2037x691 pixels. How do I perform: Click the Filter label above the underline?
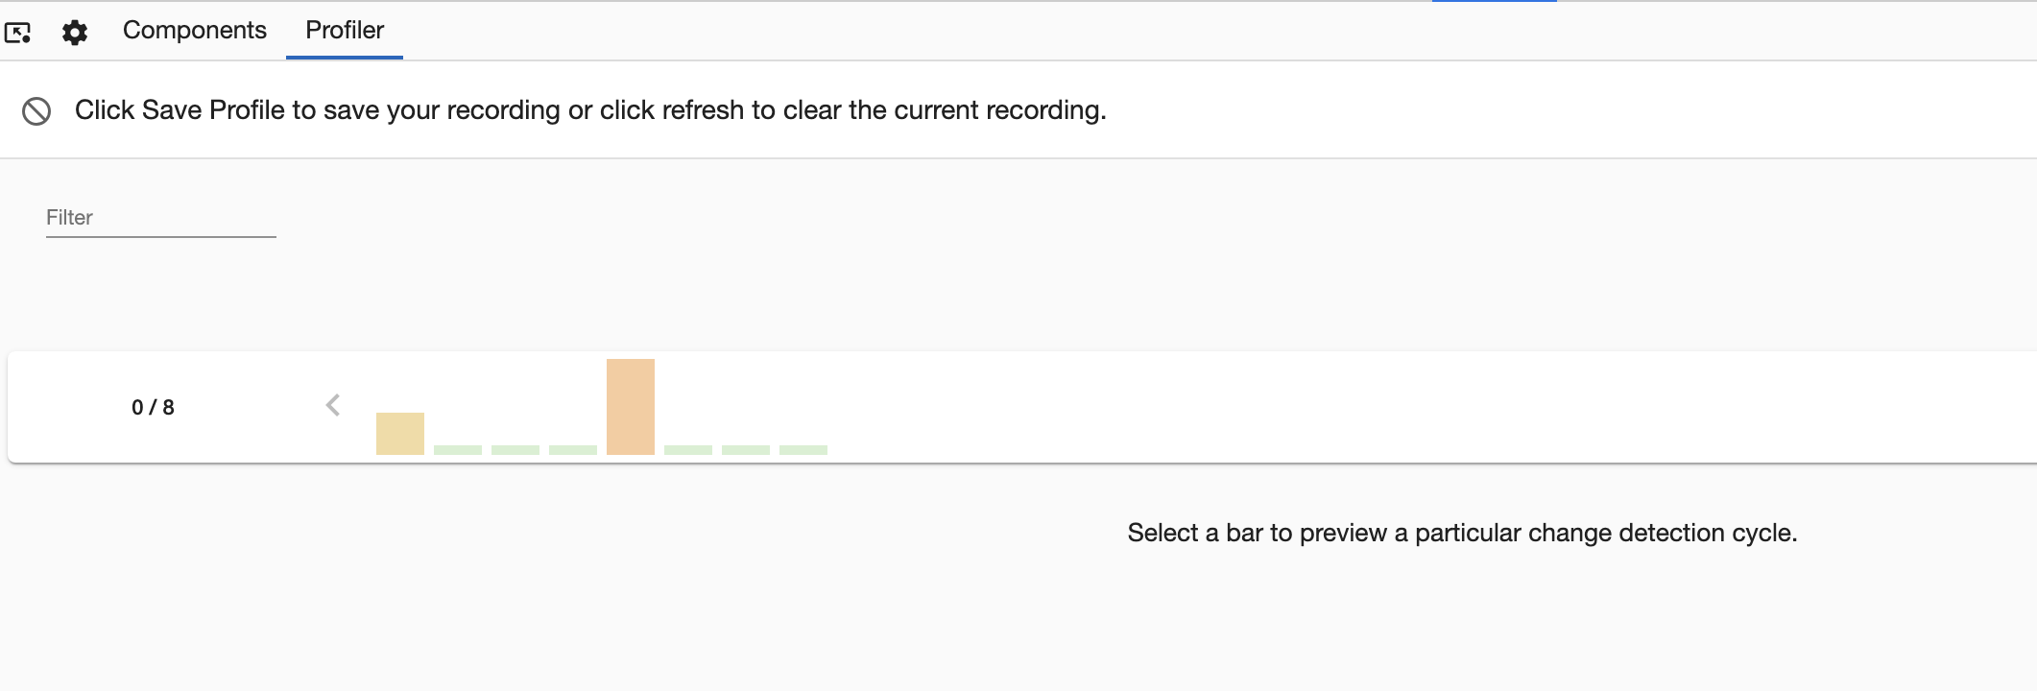click(x=68, y=216)
